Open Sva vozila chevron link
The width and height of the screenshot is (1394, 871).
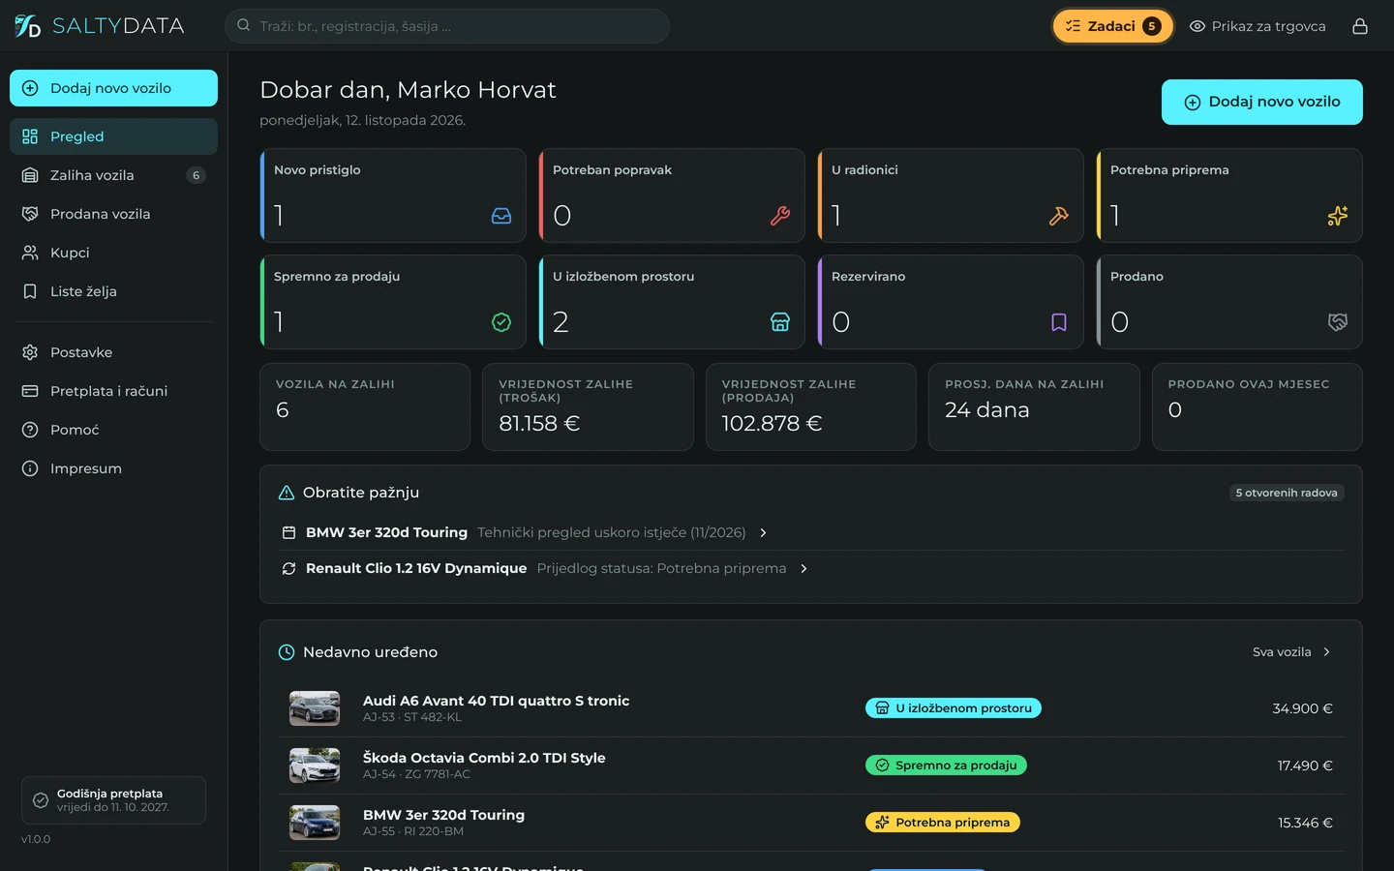coord(1292,652)
